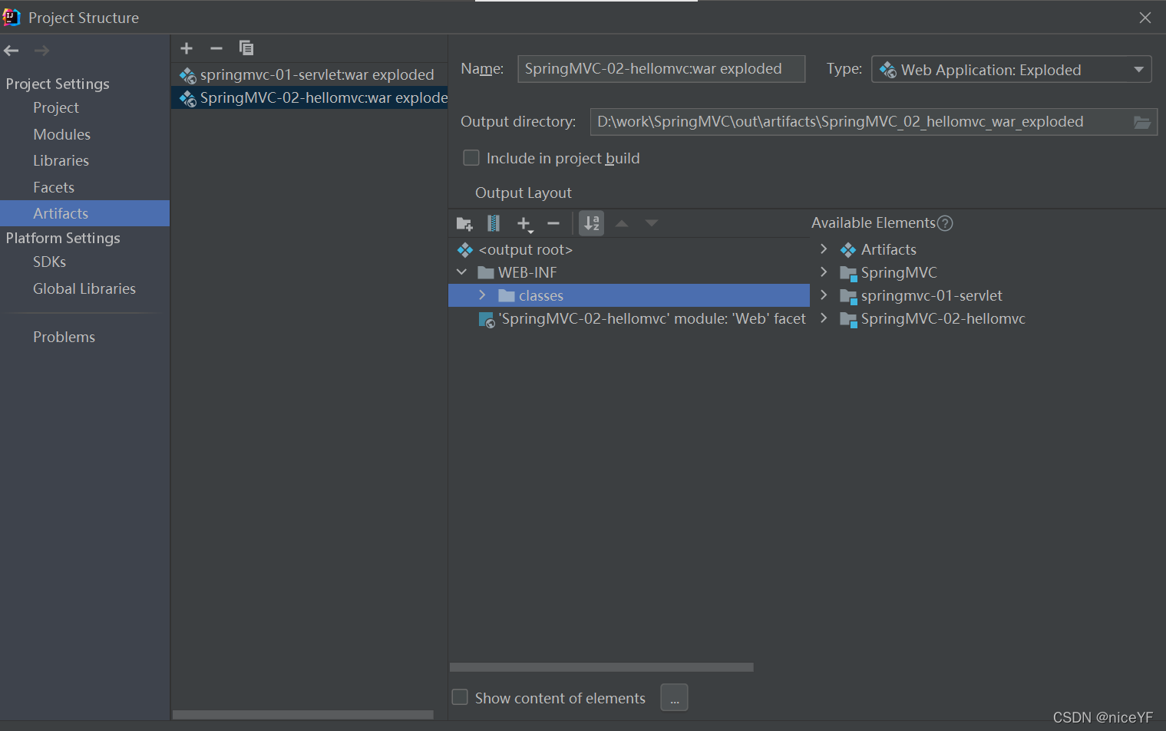Click the artifact list horizontal scrollbar
This screenshot has width=1166, height=731.
click(302, 715)
